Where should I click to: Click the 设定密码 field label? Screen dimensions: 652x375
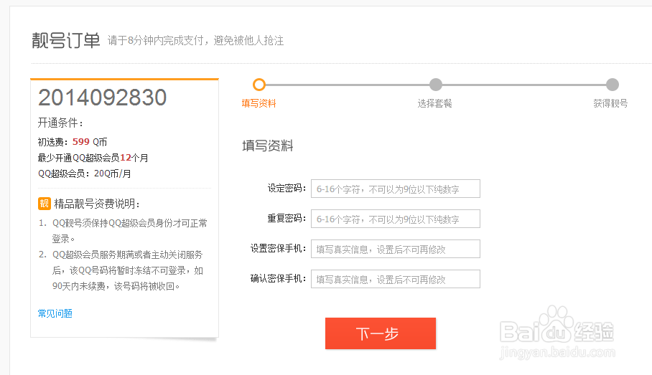coord(287,189)
